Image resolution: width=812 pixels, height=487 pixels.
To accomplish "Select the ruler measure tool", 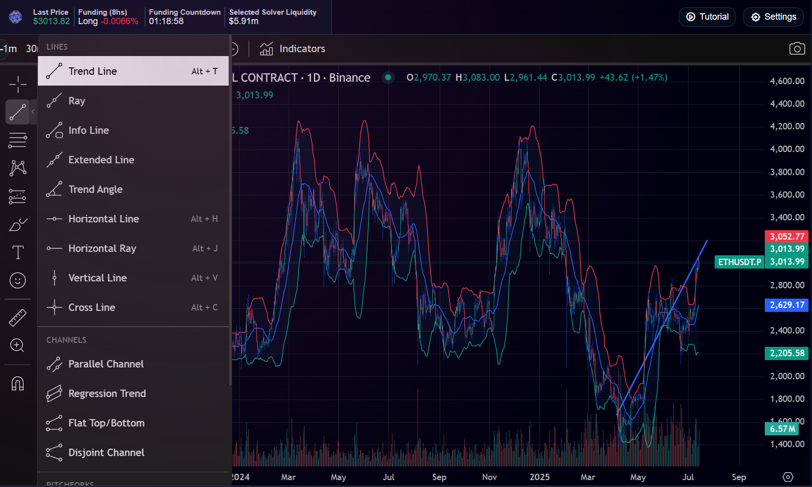I will click(x=18, y=317).
